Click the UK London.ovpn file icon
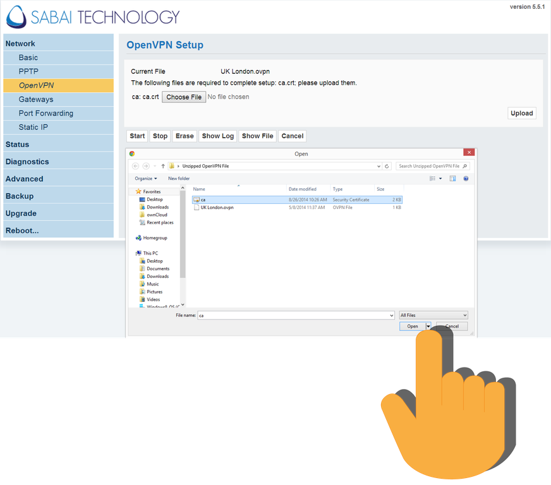 tap(197, 207)
